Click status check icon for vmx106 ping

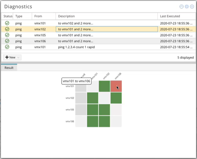click(7, 41)
